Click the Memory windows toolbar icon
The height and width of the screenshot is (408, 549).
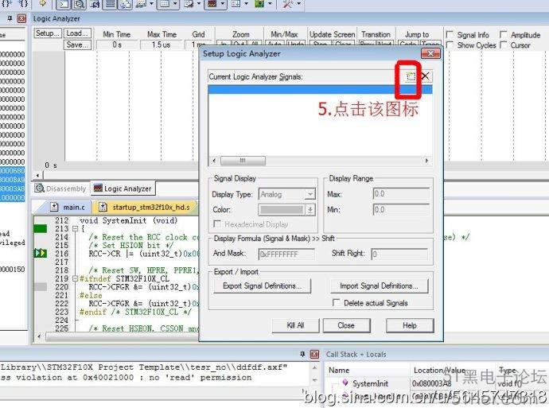tap(165, 4)
